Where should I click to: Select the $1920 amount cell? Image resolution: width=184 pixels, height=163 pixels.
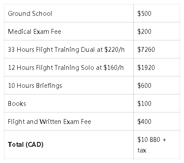point(157,67)
